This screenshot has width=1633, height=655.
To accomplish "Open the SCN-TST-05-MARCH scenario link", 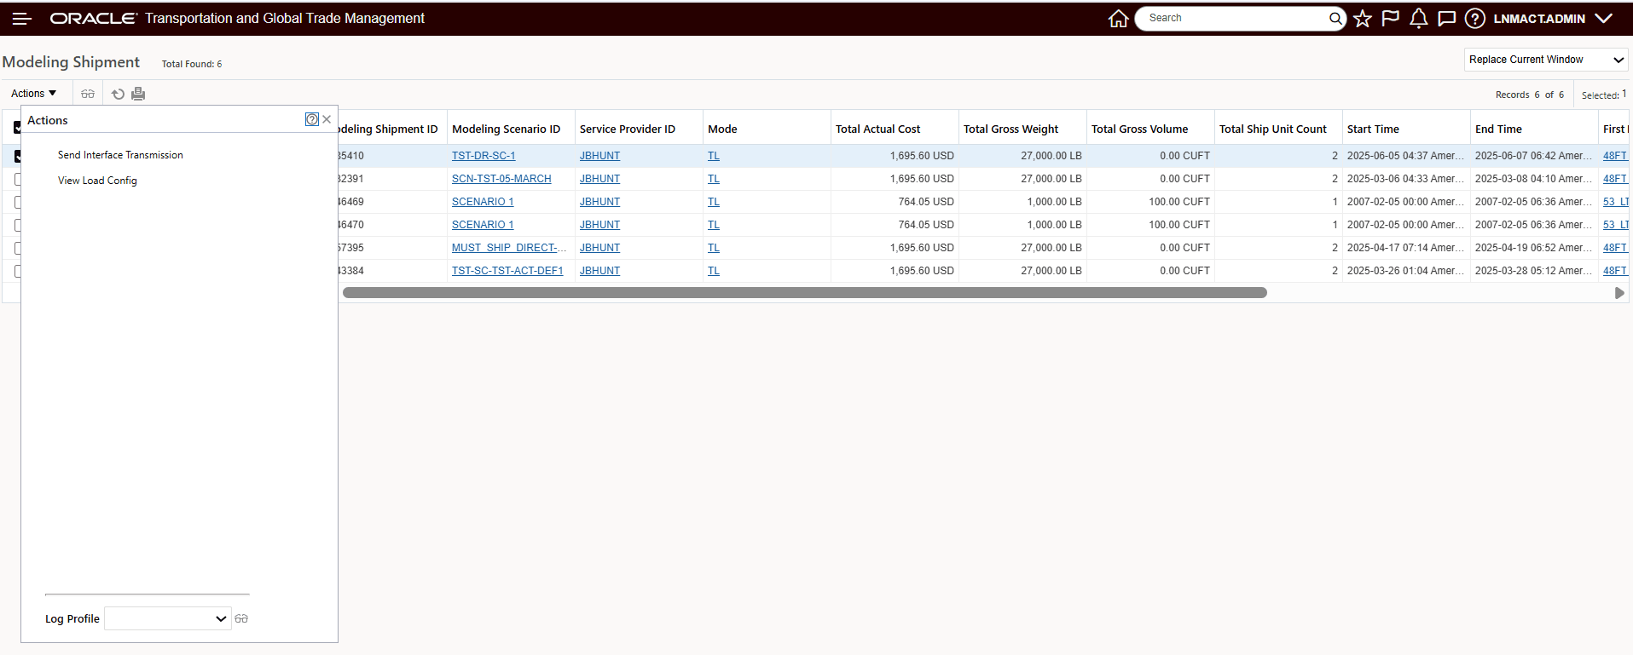I will [501, 179].
